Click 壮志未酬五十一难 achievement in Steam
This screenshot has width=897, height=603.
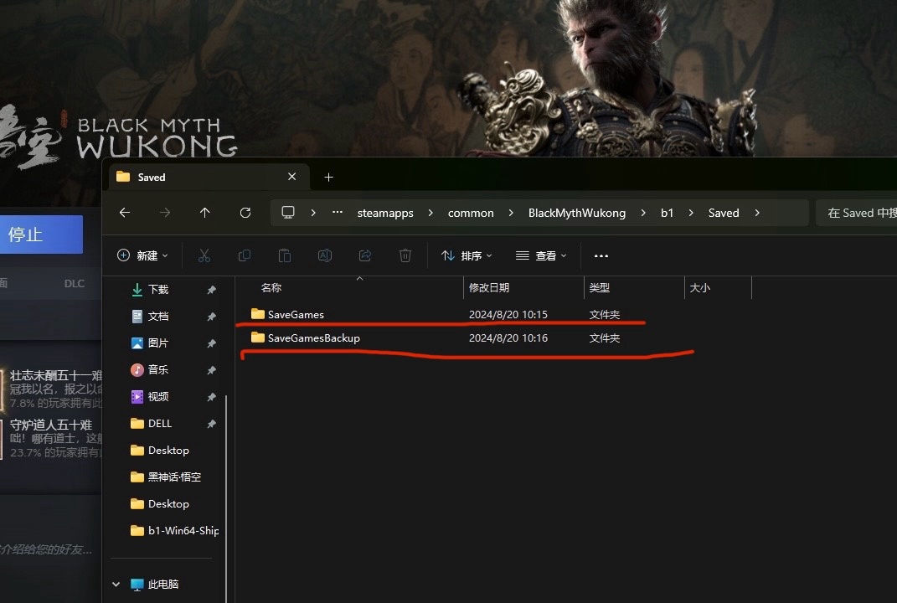(x=55, y=375)
